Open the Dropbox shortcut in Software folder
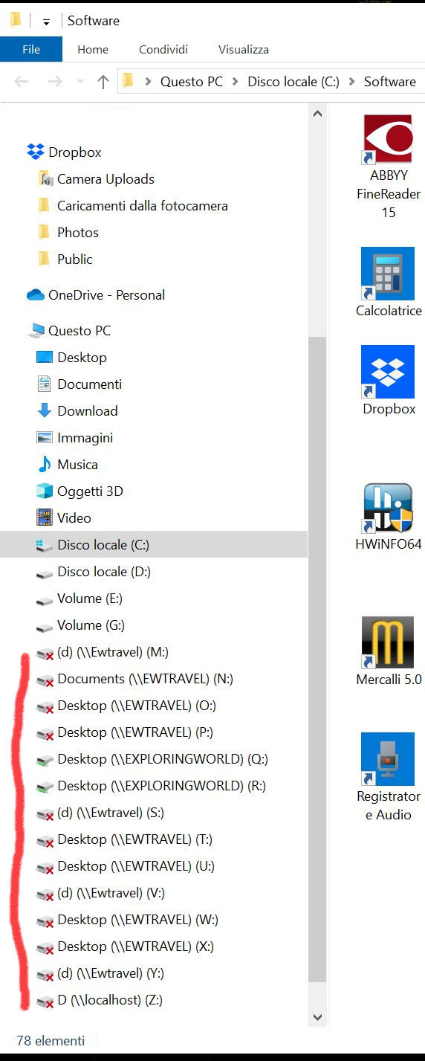This screenshot has height=1061, width=425. (x=388, y=381)
